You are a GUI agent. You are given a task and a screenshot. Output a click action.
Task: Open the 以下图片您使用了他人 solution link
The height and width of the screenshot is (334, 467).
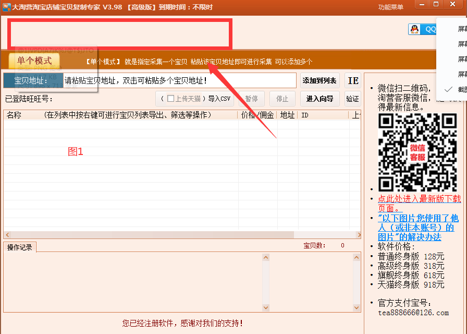418,228
